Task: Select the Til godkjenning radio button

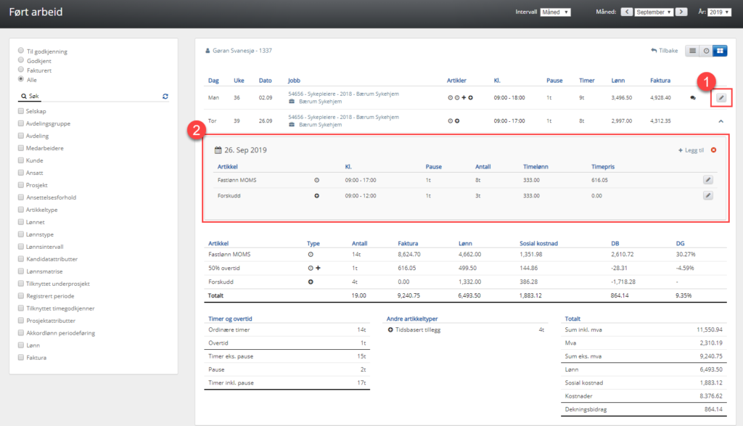Action: coord(21,52)
